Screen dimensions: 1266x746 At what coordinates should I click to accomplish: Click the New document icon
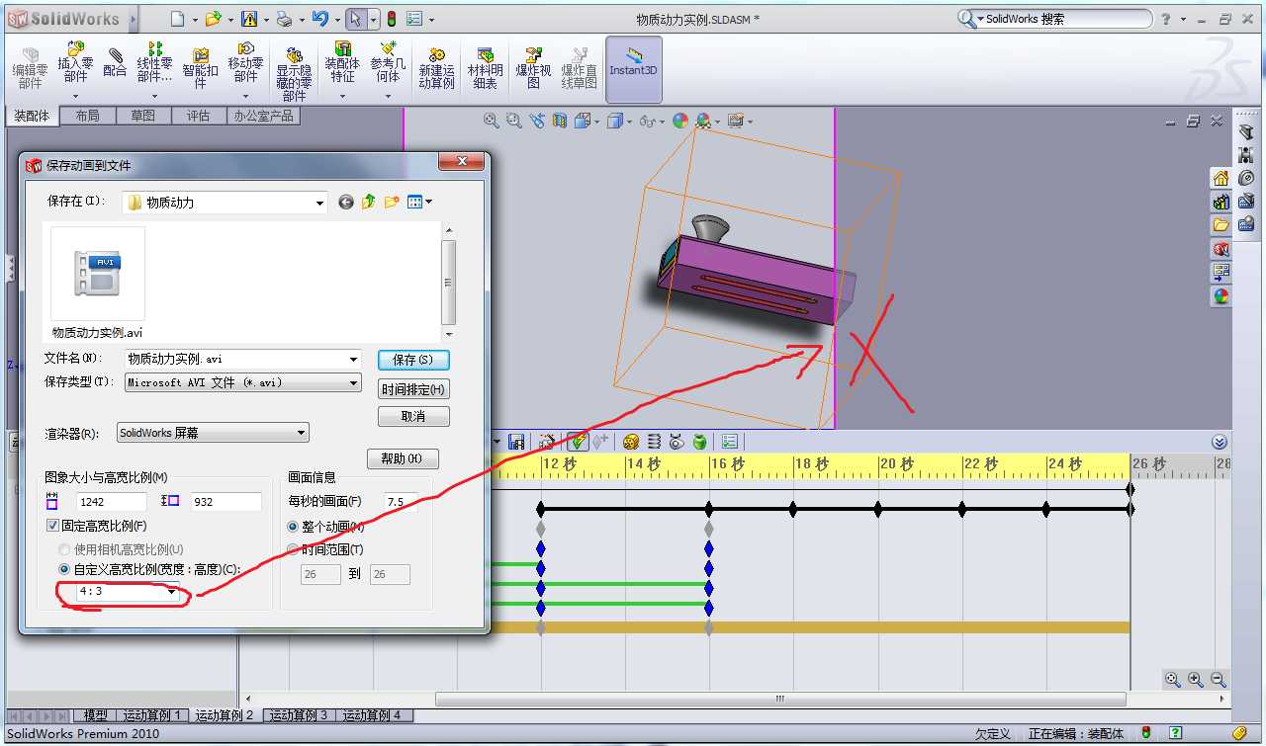[177, 19]
